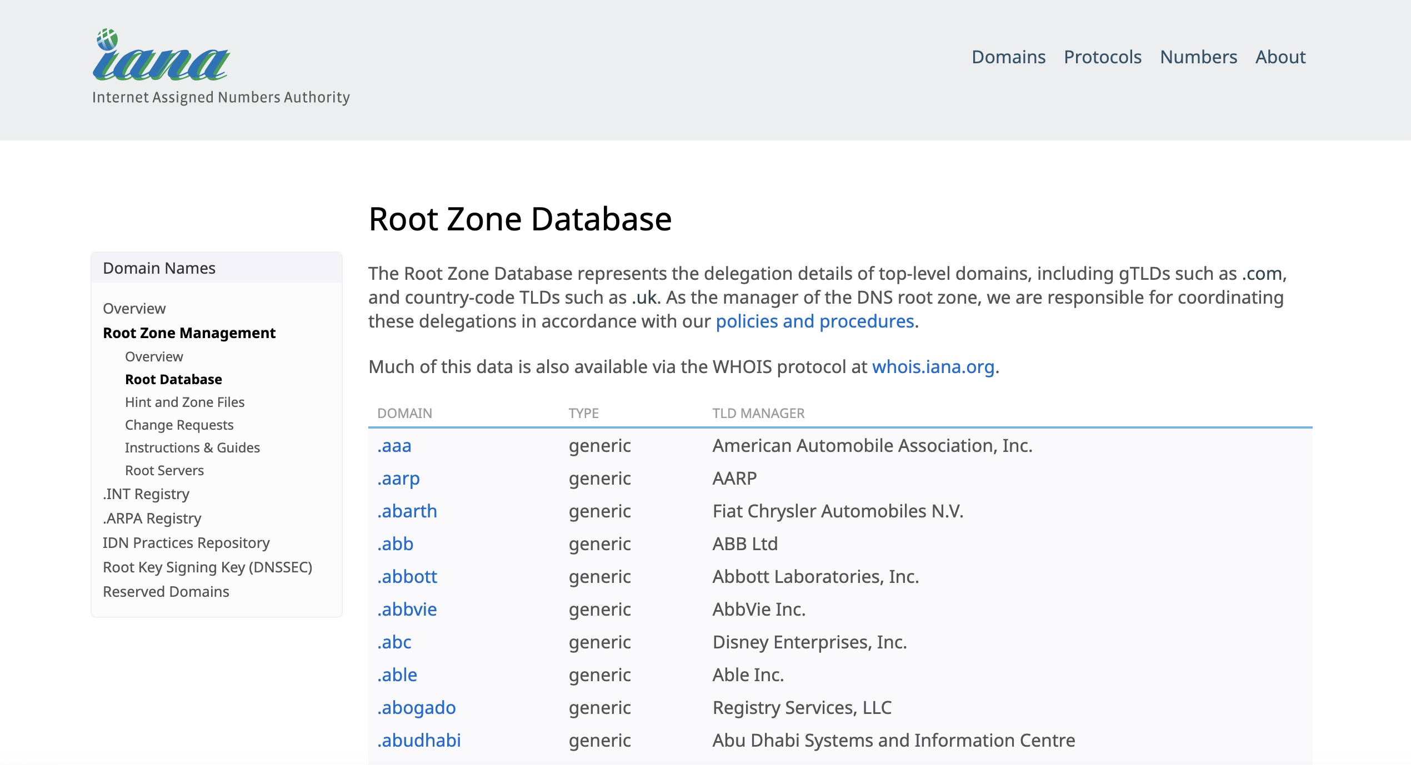Open Overview under Root Zone Management
1411x765 pixels.
tap(154, 356)
